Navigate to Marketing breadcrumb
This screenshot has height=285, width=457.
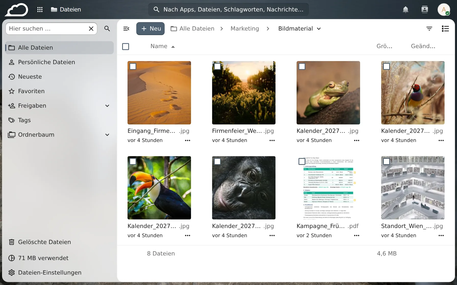click(x=245, y=29)
